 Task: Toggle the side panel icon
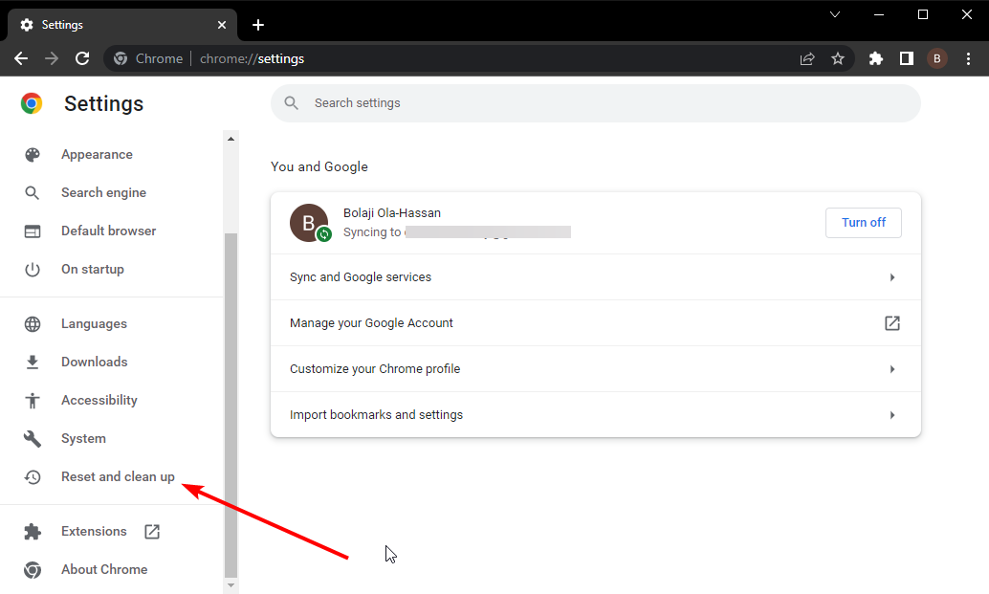pyautogui.click(x=906, y=58)
